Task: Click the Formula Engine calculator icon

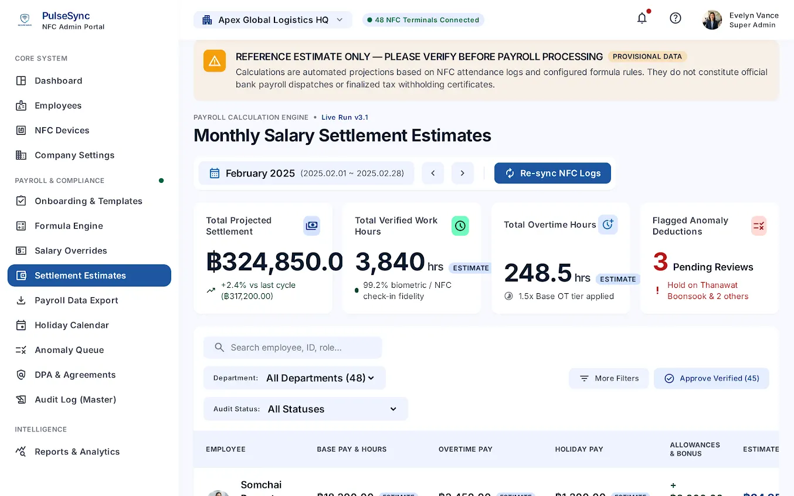Action: click(21, 226)
